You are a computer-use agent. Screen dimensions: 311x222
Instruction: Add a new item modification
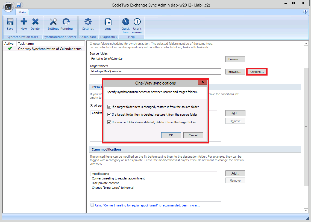[x=235, y=173]
